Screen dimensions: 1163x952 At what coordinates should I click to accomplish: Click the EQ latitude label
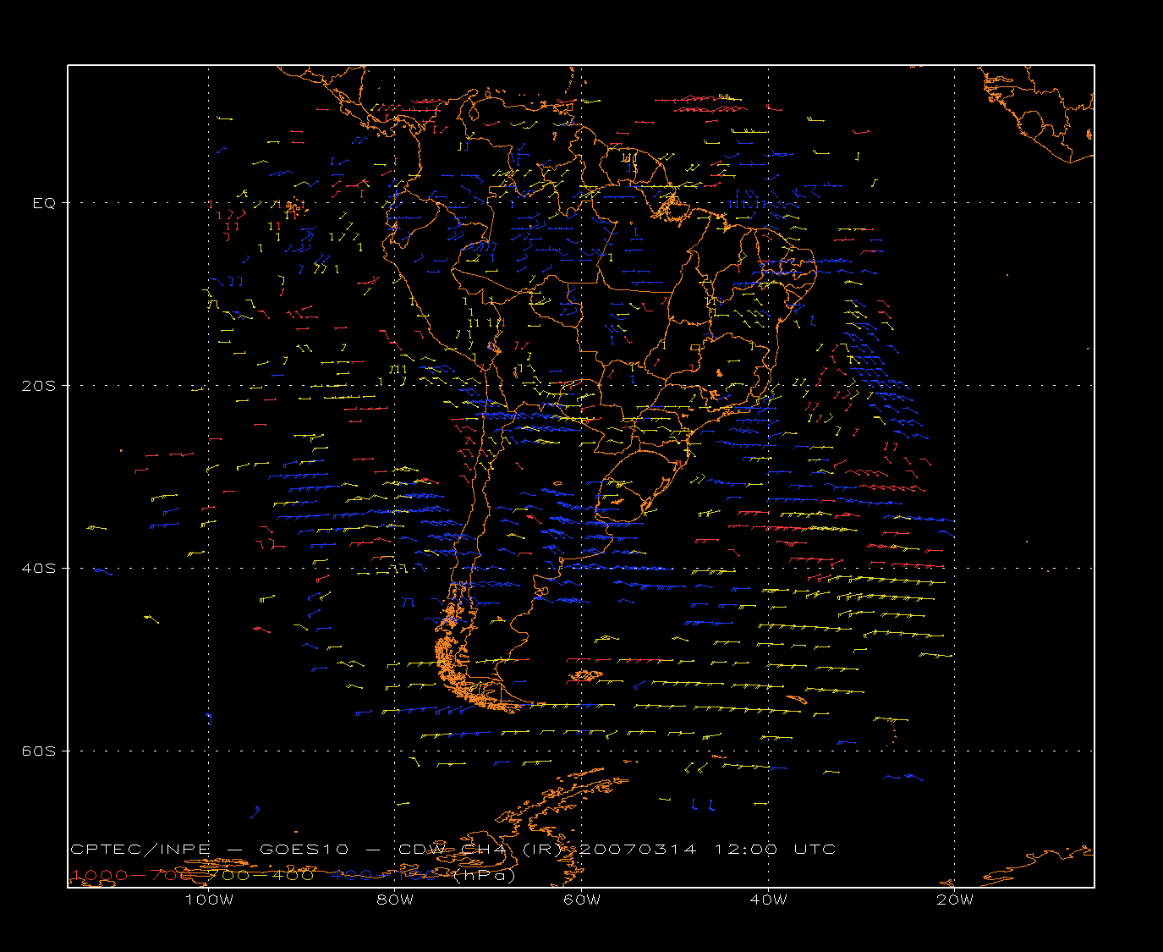click(x=44, y=203)
